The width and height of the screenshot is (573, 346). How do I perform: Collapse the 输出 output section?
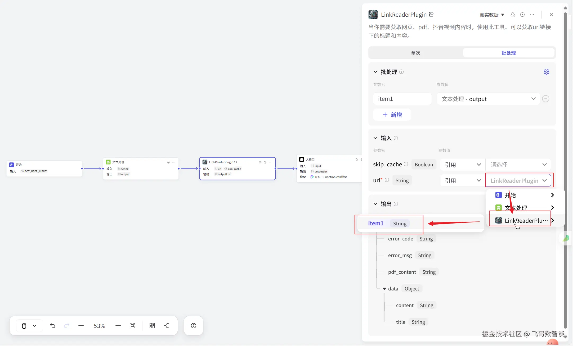[x=375, y=204]
